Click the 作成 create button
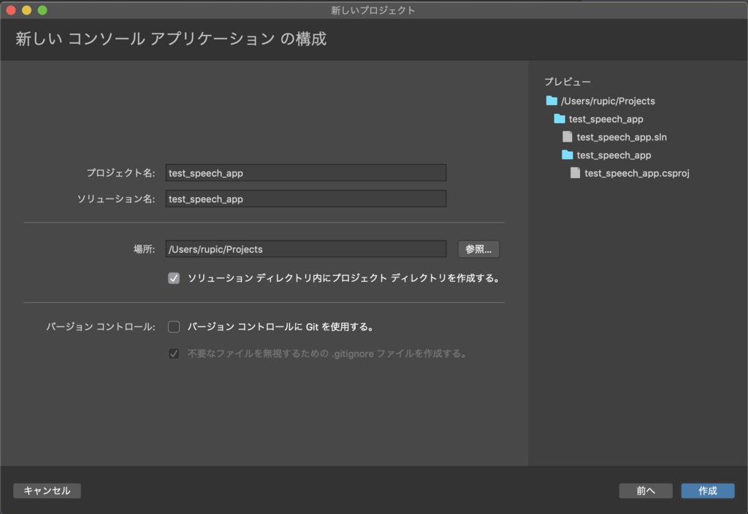Screen dimensions: 748x514 click(x=708, y=491)
